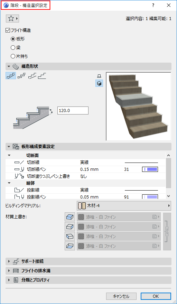Select the 切断線 row

tap(86, 163)
